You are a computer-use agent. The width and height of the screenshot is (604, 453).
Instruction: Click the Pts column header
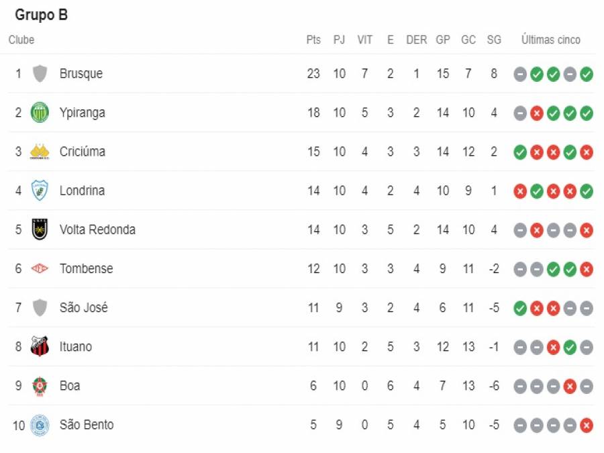coord(313,40)
